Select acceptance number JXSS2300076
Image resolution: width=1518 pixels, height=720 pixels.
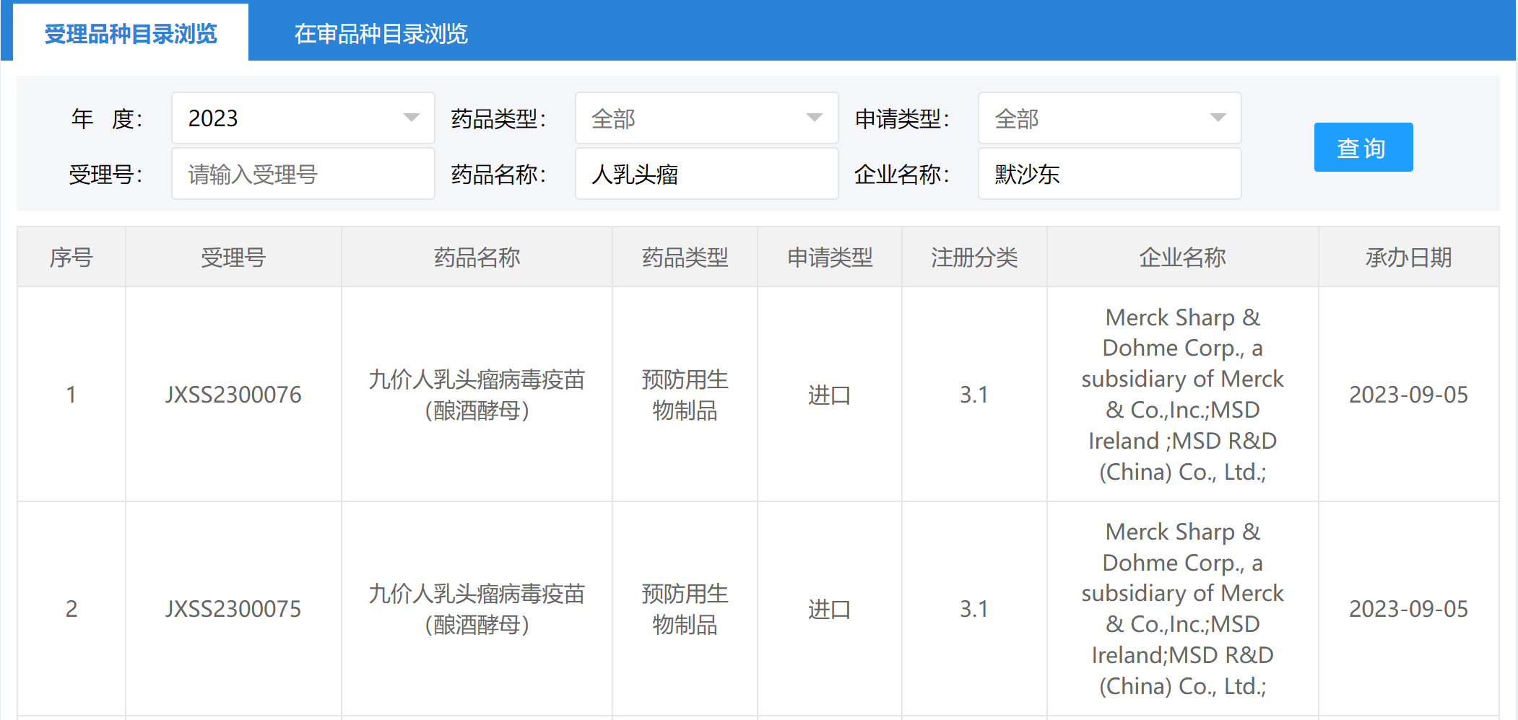tap(233, 395)
